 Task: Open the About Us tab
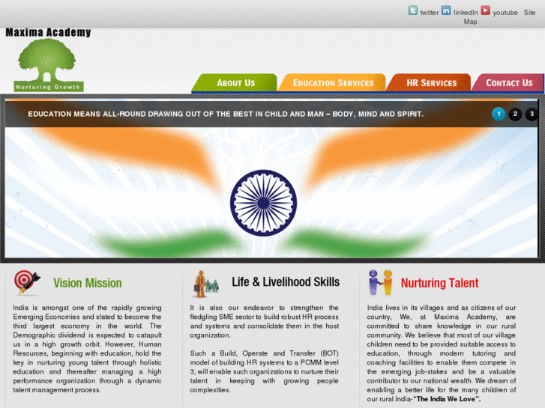click(235, 83)
